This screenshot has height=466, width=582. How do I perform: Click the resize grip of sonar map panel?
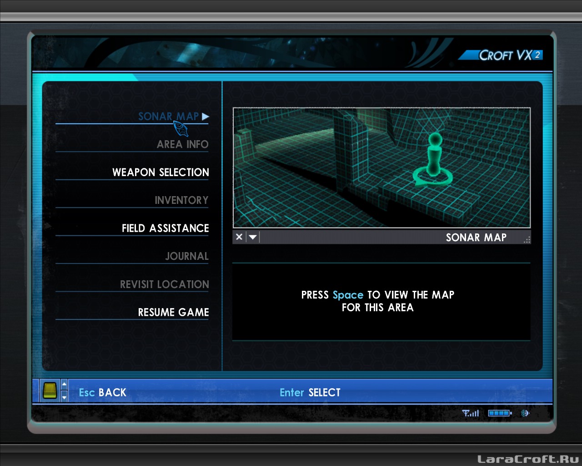point(527,240)
